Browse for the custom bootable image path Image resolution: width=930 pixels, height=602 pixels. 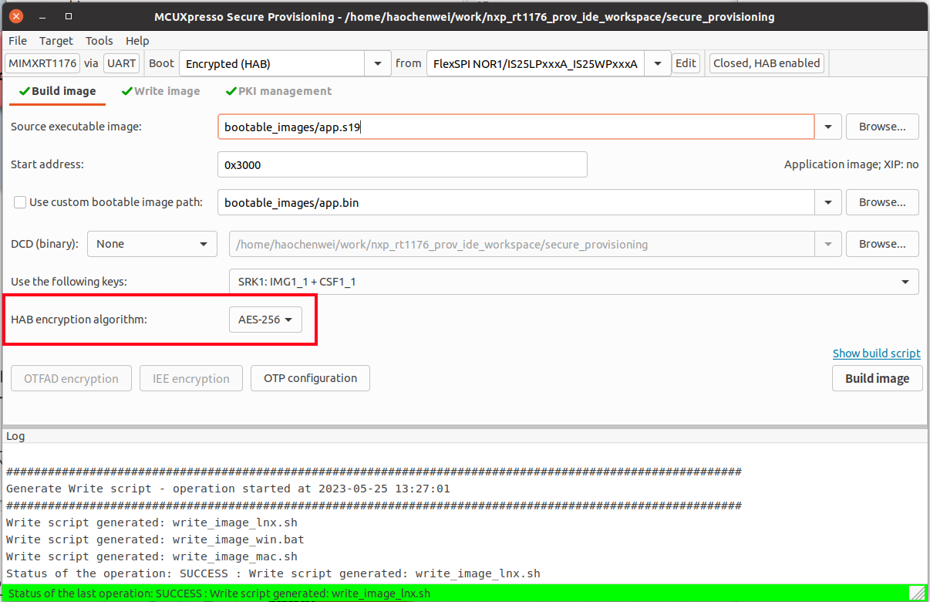pos(882,202)
